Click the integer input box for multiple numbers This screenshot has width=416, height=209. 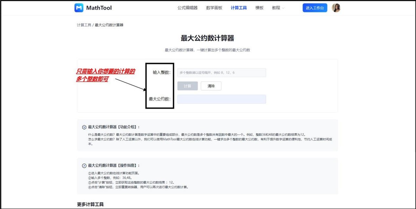point(222,72)
